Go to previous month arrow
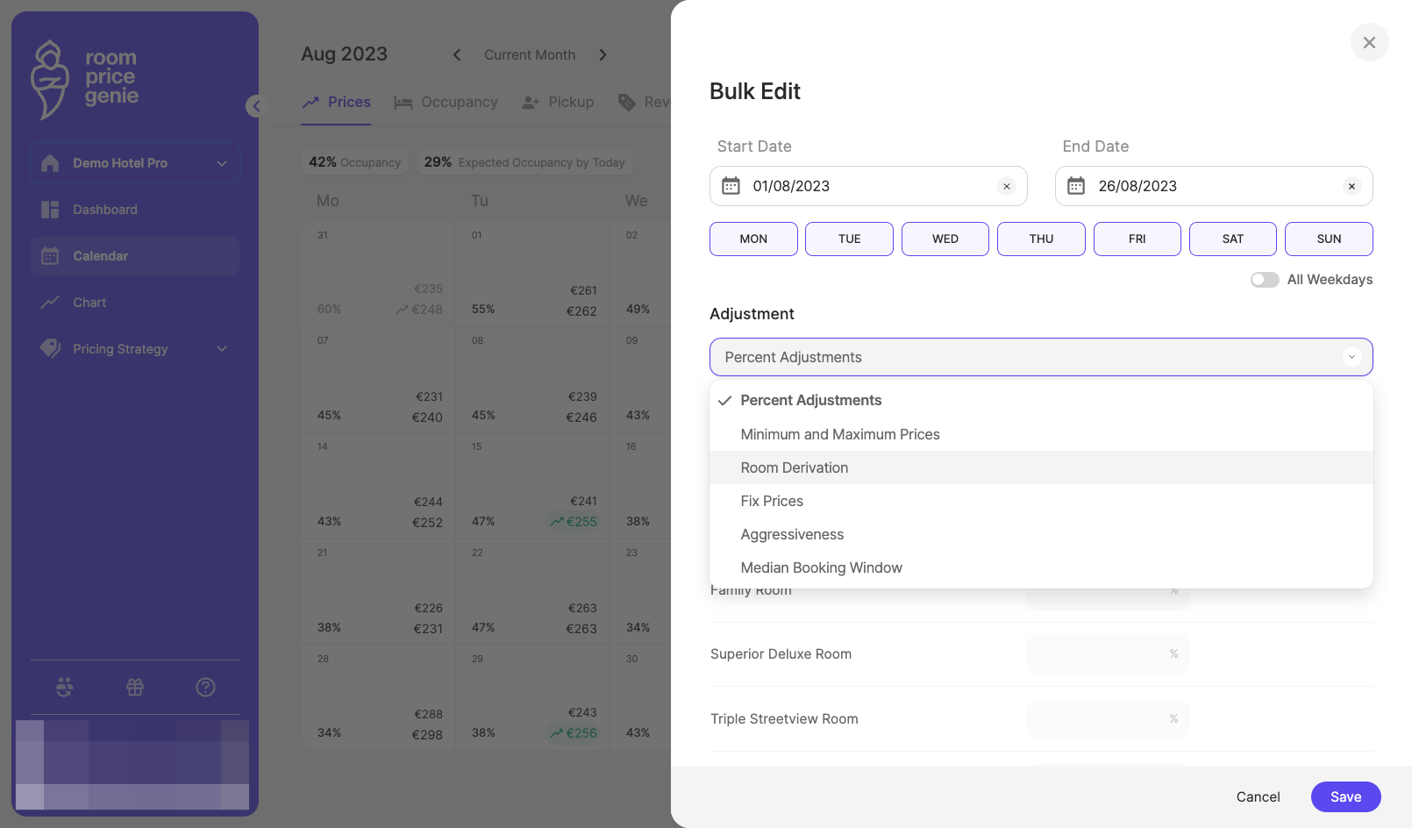 coord(457,54)
